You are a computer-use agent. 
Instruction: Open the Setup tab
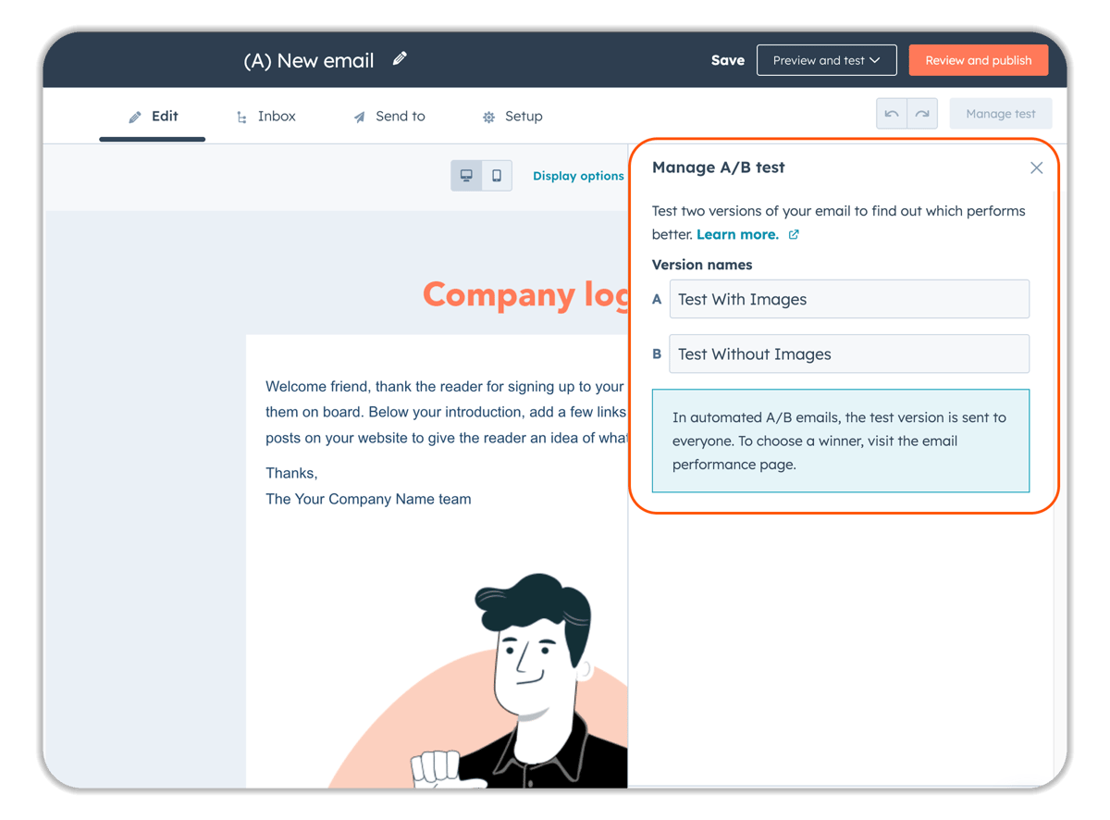(512, 117)
